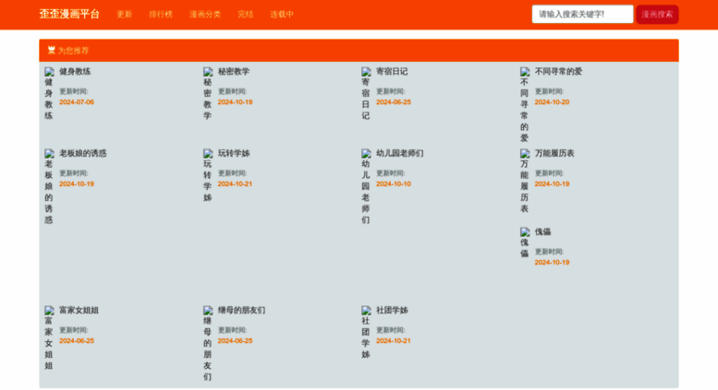Click date 2024-10-19 under 万能履历表
Image resolution: width=718 pixels, height=390 pixels.
[x=552, y=183]
